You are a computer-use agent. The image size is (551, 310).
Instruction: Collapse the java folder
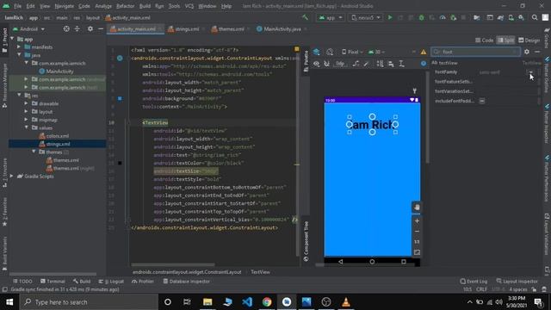pyautogui.click(x=19, y=55)
